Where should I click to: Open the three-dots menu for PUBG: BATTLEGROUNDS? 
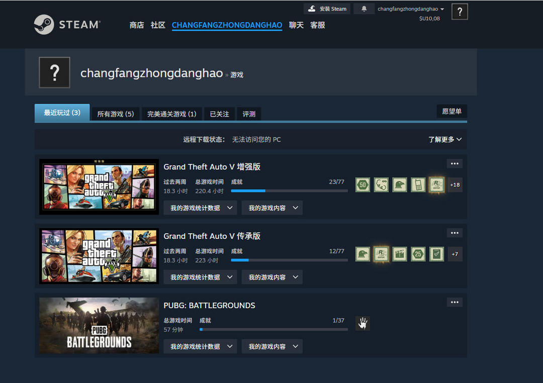coord(455,303)
